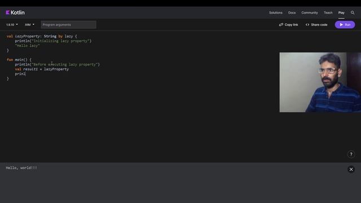
Task: Focus the Program arguments field
Action: click(69, 25)
